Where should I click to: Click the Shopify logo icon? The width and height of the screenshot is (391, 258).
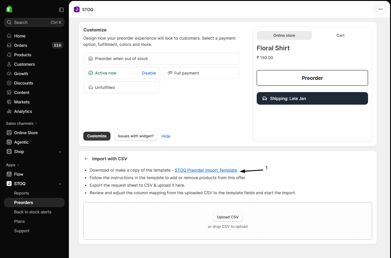pos(9,9)
